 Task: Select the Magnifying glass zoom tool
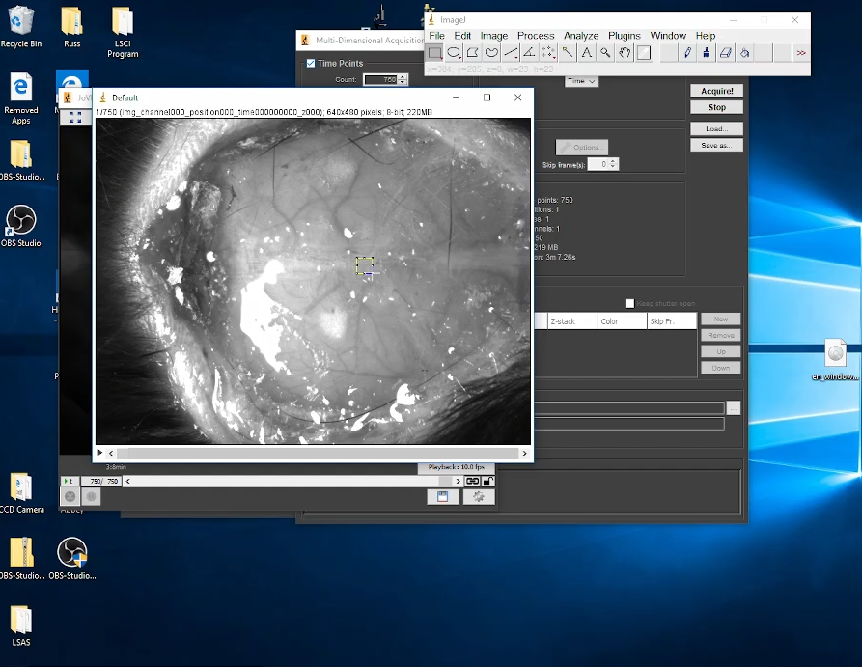coord(605,53)
